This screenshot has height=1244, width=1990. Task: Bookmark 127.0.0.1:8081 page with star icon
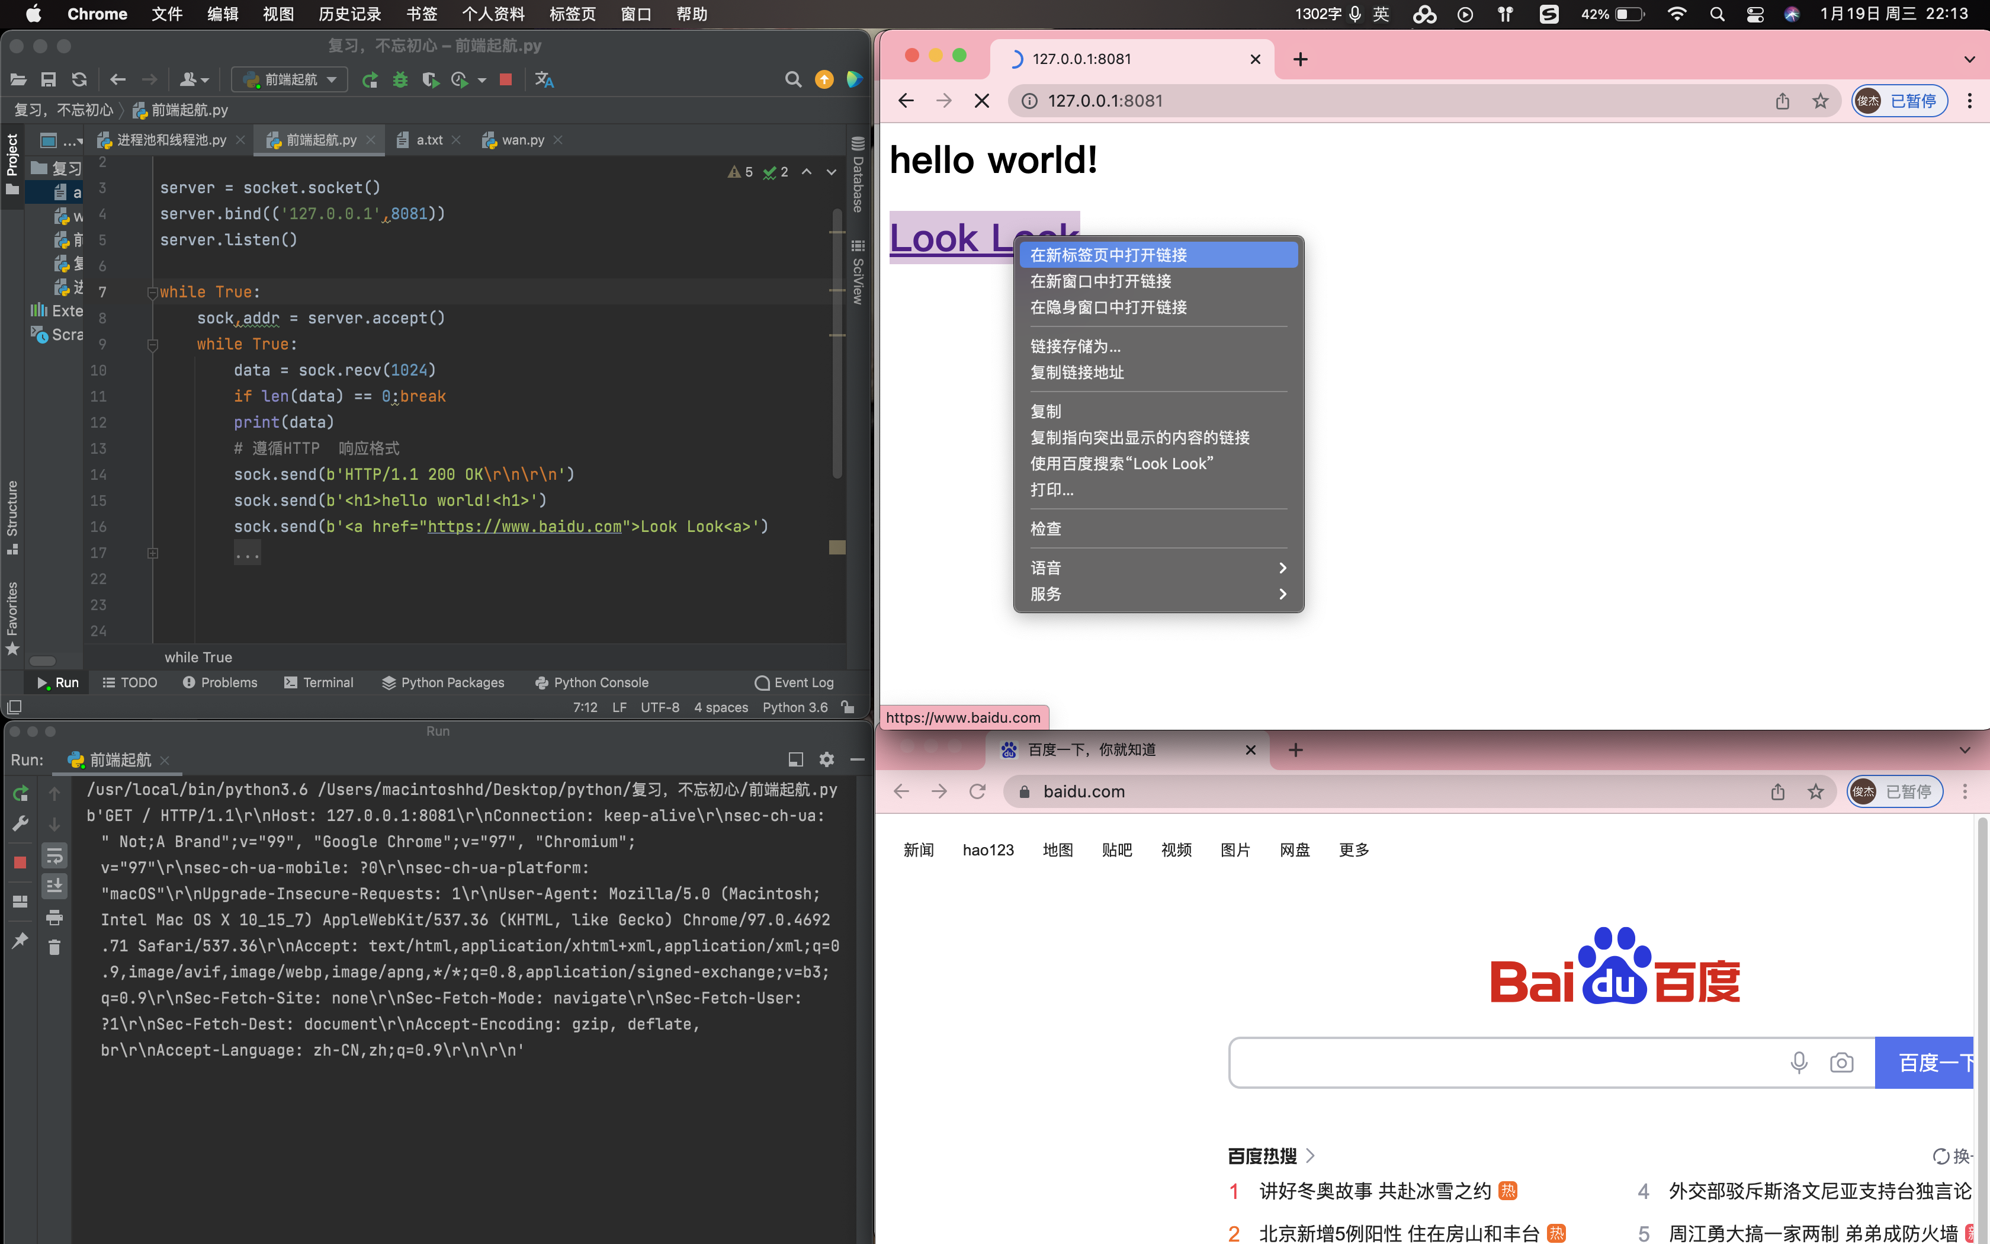[x=1820, y=101]
